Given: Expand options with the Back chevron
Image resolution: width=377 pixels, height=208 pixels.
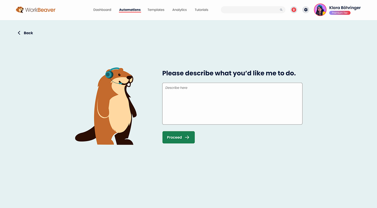Looking at the screenshot, I should point(19,33).
